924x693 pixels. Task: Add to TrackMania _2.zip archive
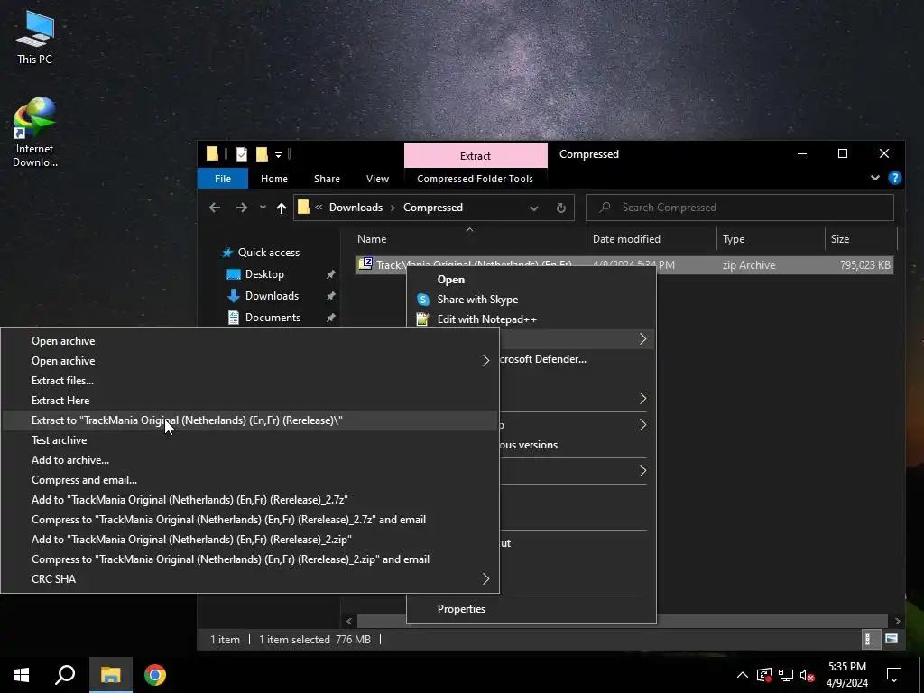250,540
